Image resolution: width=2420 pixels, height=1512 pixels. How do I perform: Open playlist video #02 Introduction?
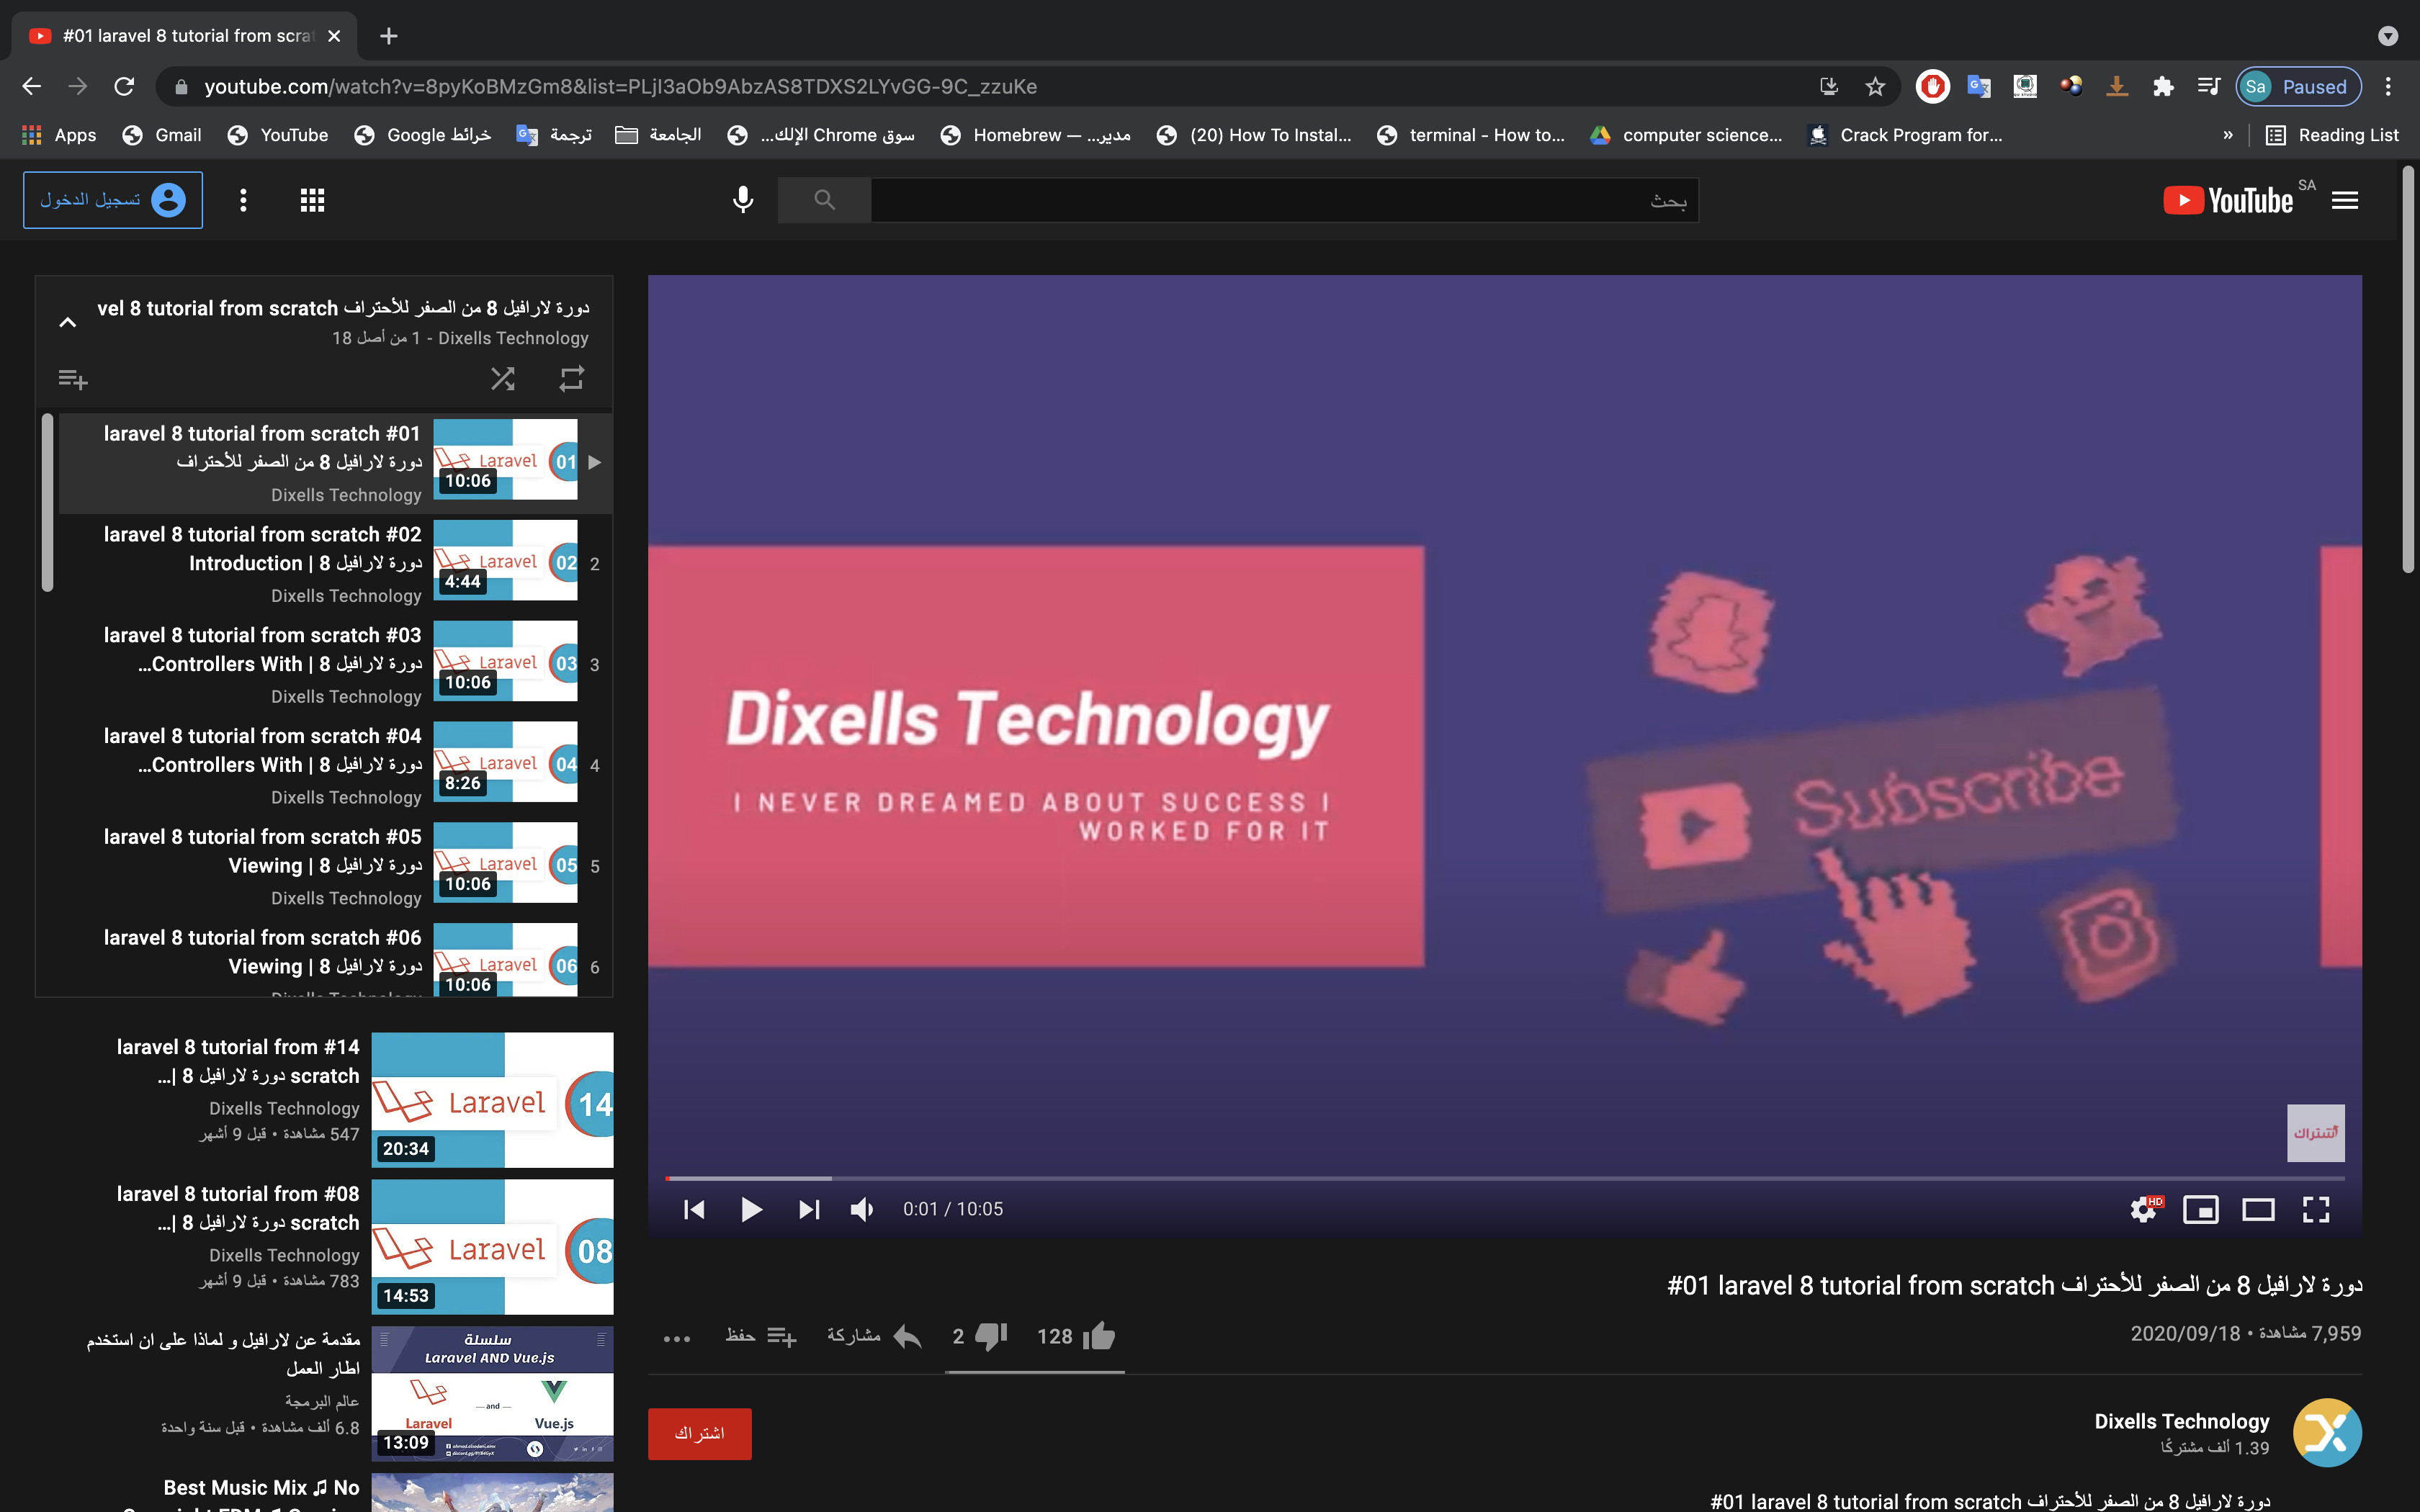click(x=336, y=563)
